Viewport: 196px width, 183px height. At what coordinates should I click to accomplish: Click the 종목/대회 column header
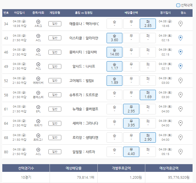pyautogui.click(x=38, y=13)
